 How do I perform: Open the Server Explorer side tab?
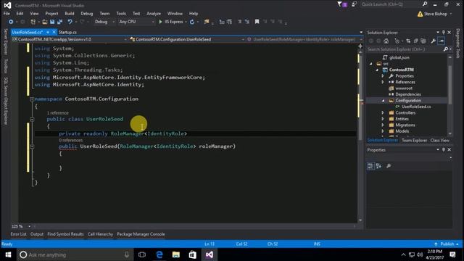pos(5,42)
